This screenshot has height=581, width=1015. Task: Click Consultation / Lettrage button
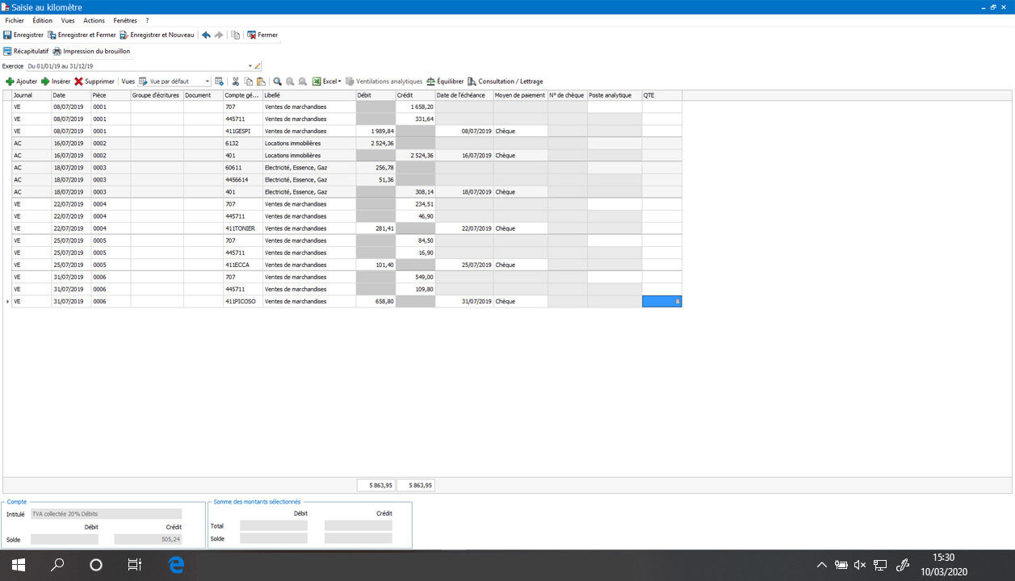pyautogui.click(x=505, y=82)
